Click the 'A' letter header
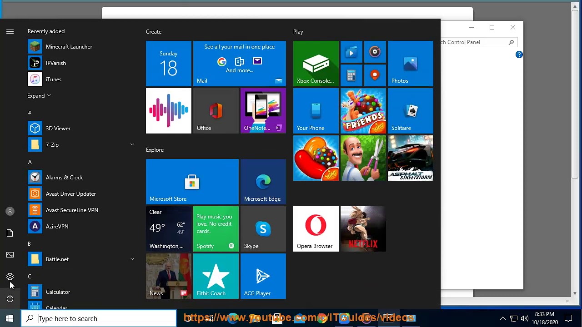The height and width of the screenshot is (327, 582). point(30,162)
